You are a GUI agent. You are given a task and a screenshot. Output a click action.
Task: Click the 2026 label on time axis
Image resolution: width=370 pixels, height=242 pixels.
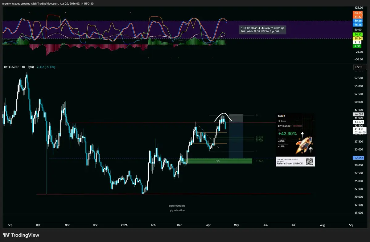pos(124,225)
